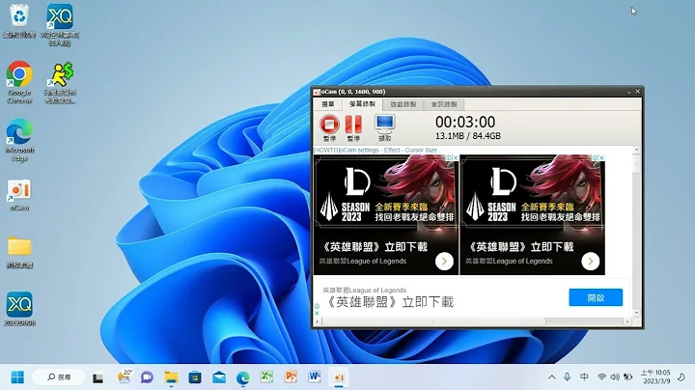Screen dimensions: 695x390
Task: Click the ad info icon beside the bottom ad
Action: pyautogui.click(x=317, y=306)
